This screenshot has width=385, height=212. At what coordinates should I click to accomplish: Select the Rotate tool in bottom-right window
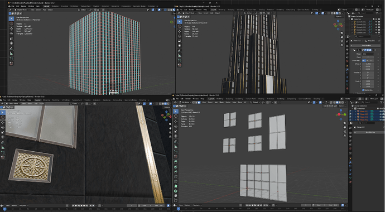coord(176,127)
